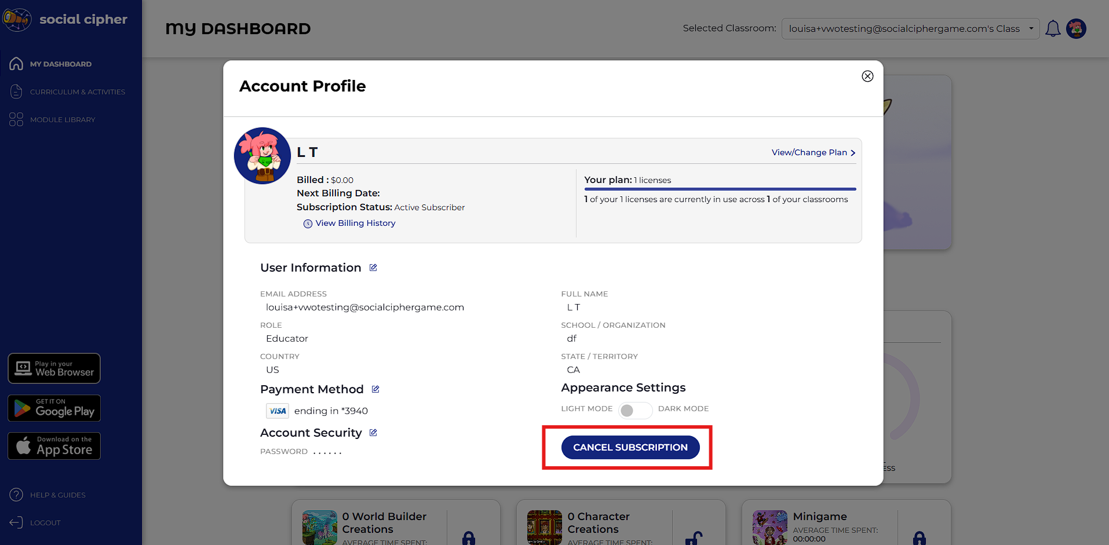Screen dimensions: 1109x545
Task: Edit Account Security with pencil icon
Action: point(373,433)
